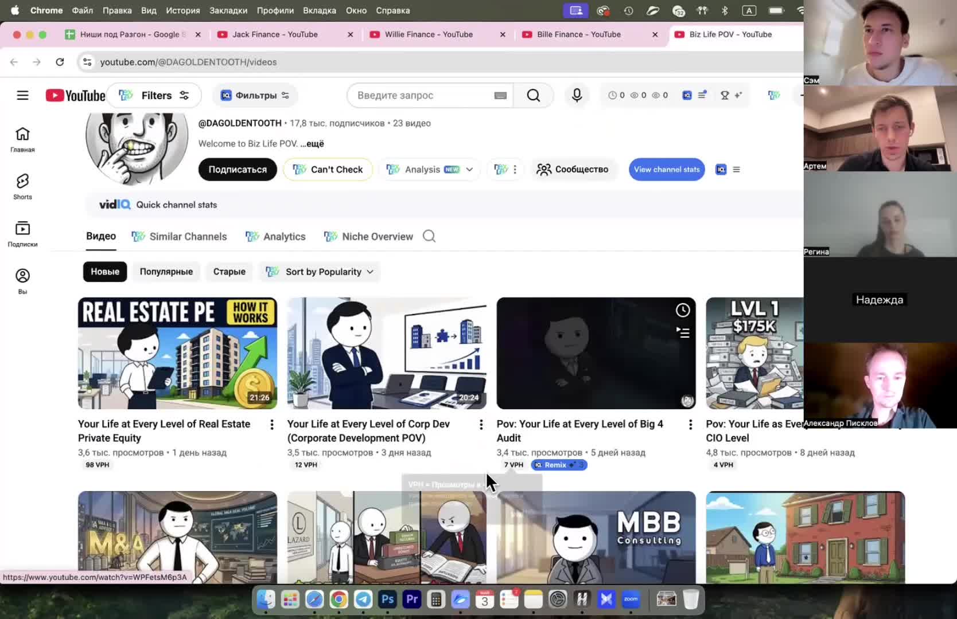Switch to the Видео tab
957x619 pixels.
coord(101,236)
